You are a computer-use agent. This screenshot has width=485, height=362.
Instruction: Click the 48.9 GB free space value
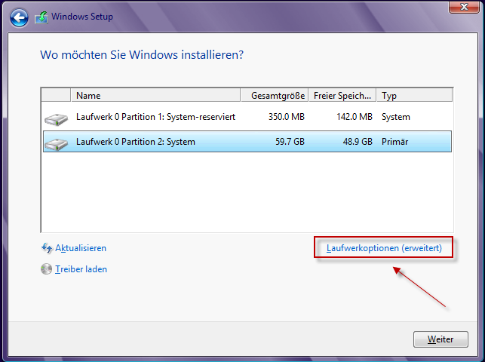(x=358, y=142)
